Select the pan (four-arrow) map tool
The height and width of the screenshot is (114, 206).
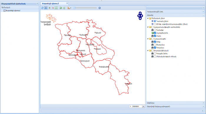pyautogui.click(x=46, y=8)
